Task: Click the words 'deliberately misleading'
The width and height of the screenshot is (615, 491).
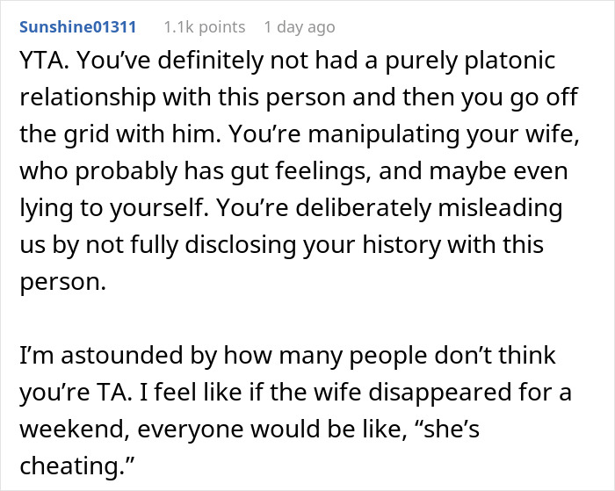Action: (429, 208)
